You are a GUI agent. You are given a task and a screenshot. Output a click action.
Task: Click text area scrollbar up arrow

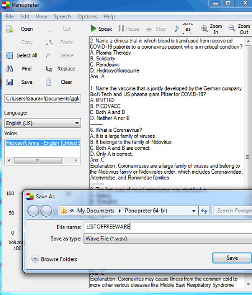[x=248, y=41]
